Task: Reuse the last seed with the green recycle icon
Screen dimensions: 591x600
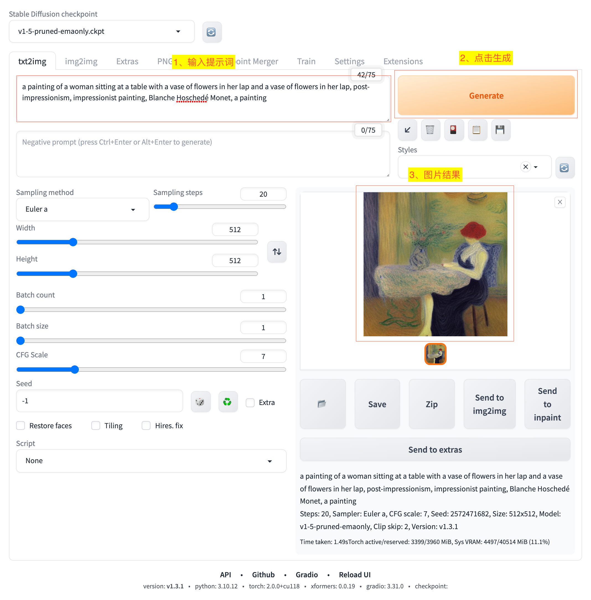Action: click(227, 402)
